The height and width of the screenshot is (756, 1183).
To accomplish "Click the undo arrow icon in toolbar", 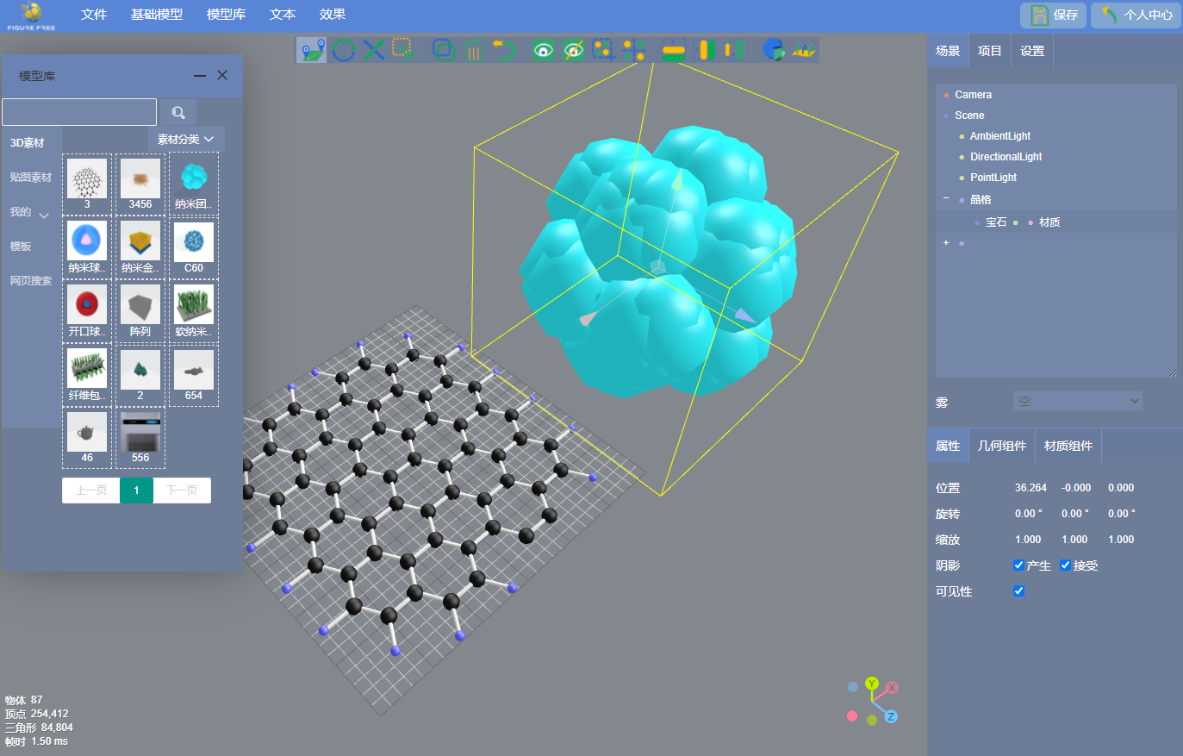I will [503, 50].
